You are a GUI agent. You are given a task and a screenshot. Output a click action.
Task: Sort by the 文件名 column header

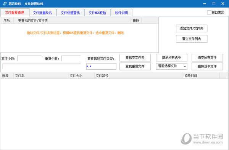pyautogui.click(x=41, y=76)
